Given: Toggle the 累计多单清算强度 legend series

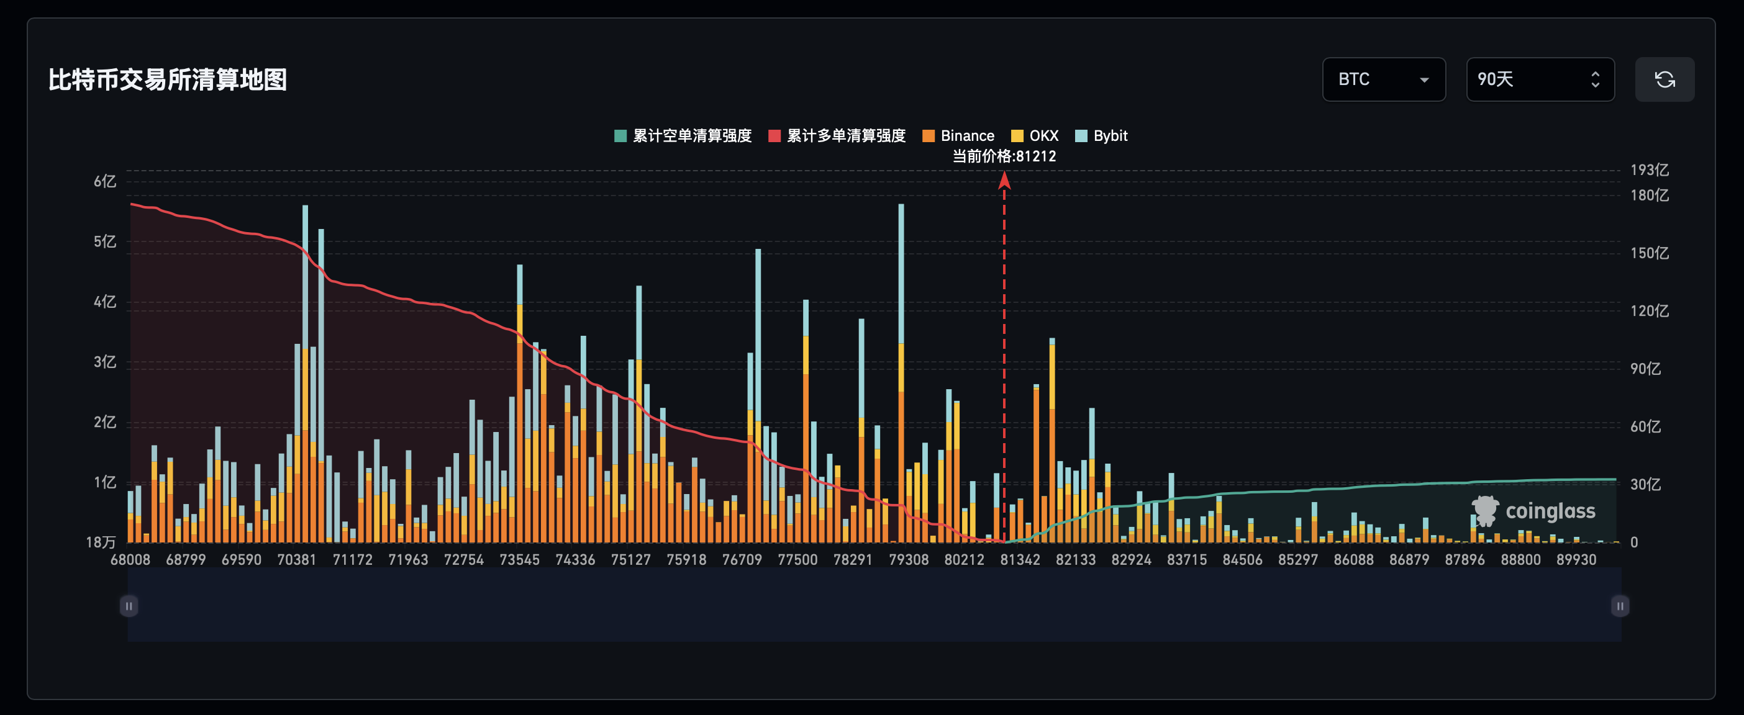Looking at the screenshot, I should [x=837, y=136].
